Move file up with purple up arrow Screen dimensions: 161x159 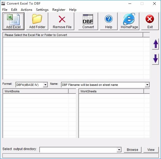coord(156,44)
